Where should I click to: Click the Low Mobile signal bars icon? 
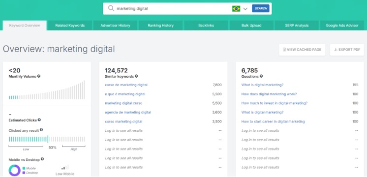[x=65, y=167]
